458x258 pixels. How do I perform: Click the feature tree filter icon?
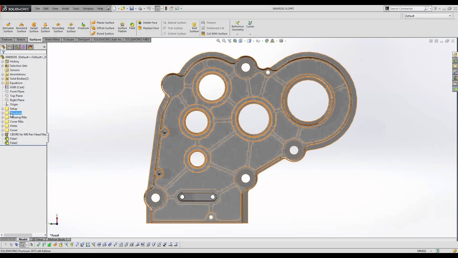coord(3,52)
